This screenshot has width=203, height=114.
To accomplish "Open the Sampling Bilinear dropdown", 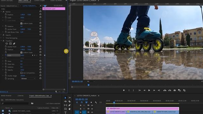I will [x=28, y=79].
